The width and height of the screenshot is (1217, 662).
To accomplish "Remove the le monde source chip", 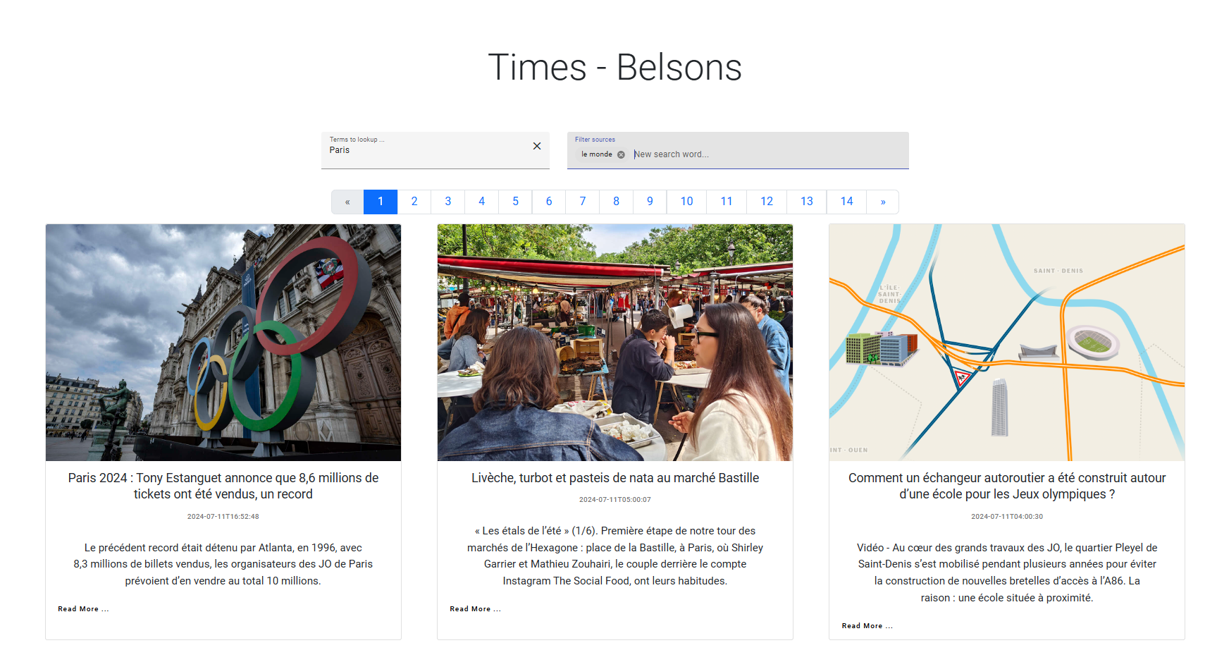I will [x=621, y=155].
